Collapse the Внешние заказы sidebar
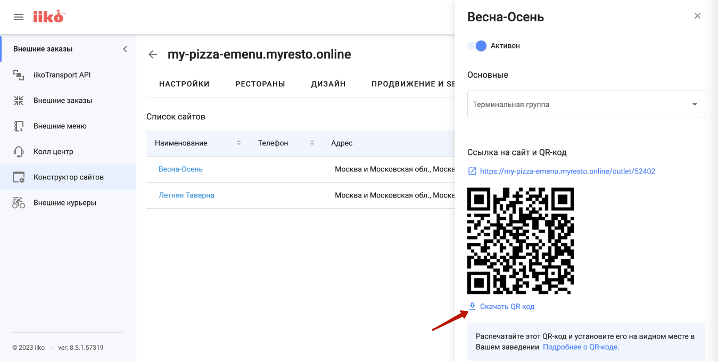Viewport: 718px width, 362px height. click(x=125, y=49)
